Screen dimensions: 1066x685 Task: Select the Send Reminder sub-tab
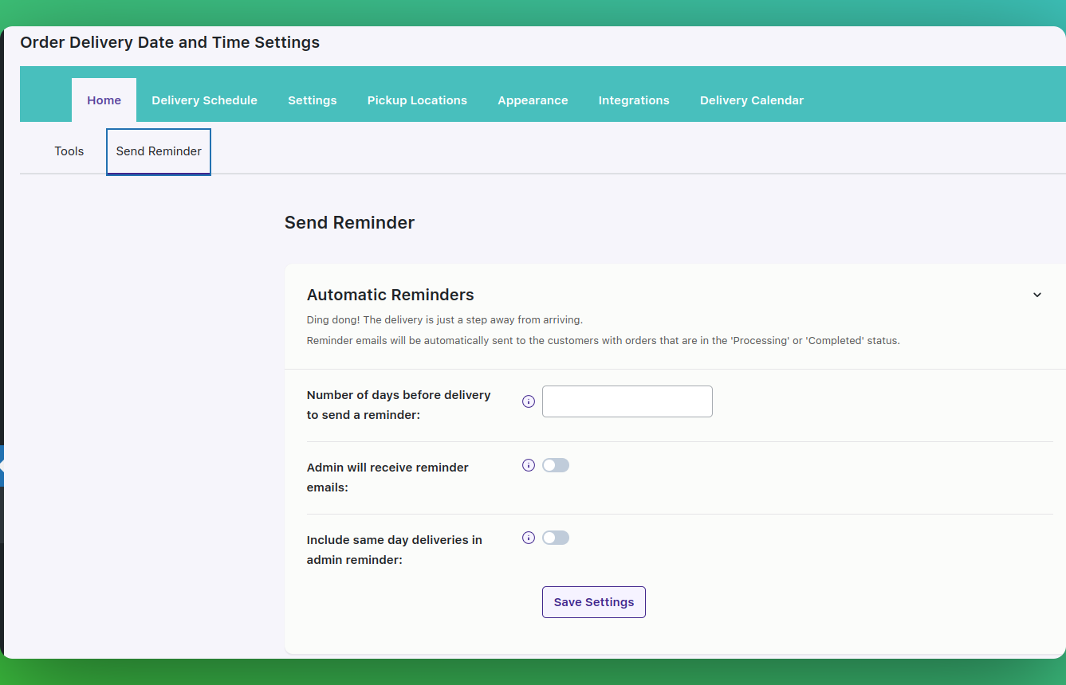159,151
